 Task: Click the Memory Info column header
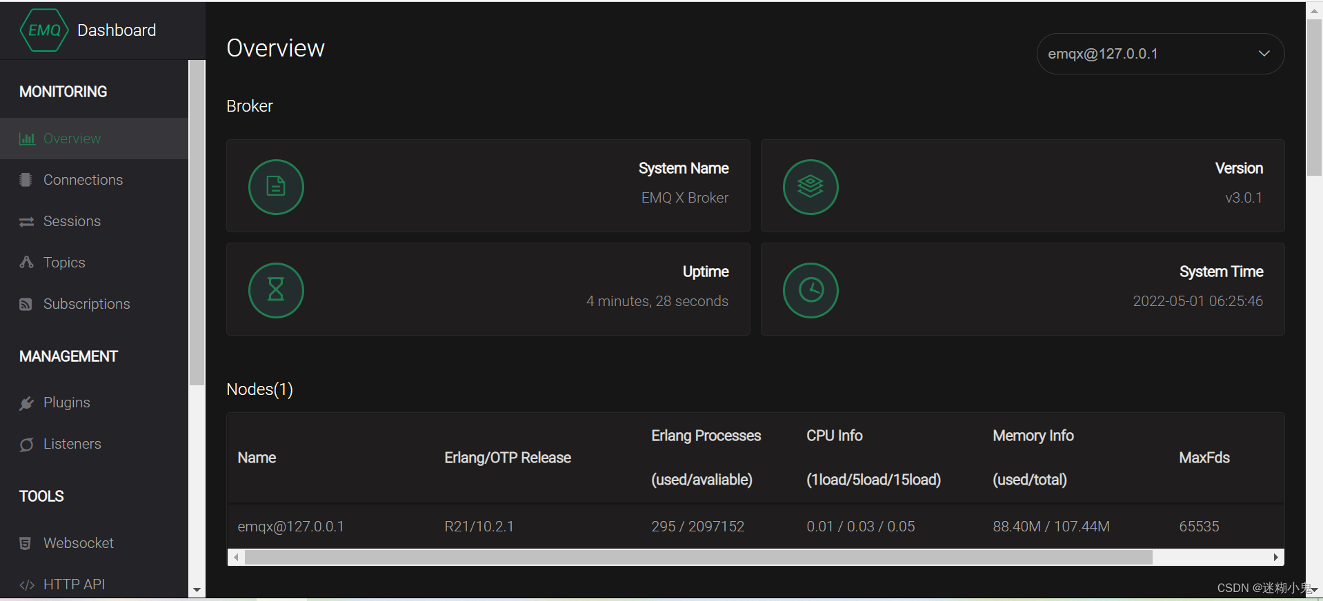(1033, 458)
